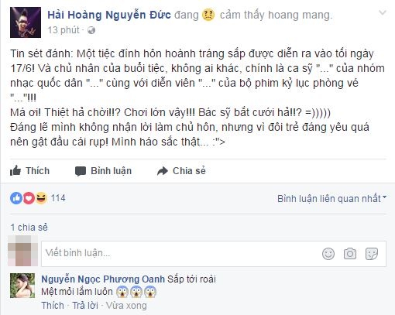The image size is (395, 315).
Task: Click the thumbs-up Thích icon
Action: [x=15, y=170]
